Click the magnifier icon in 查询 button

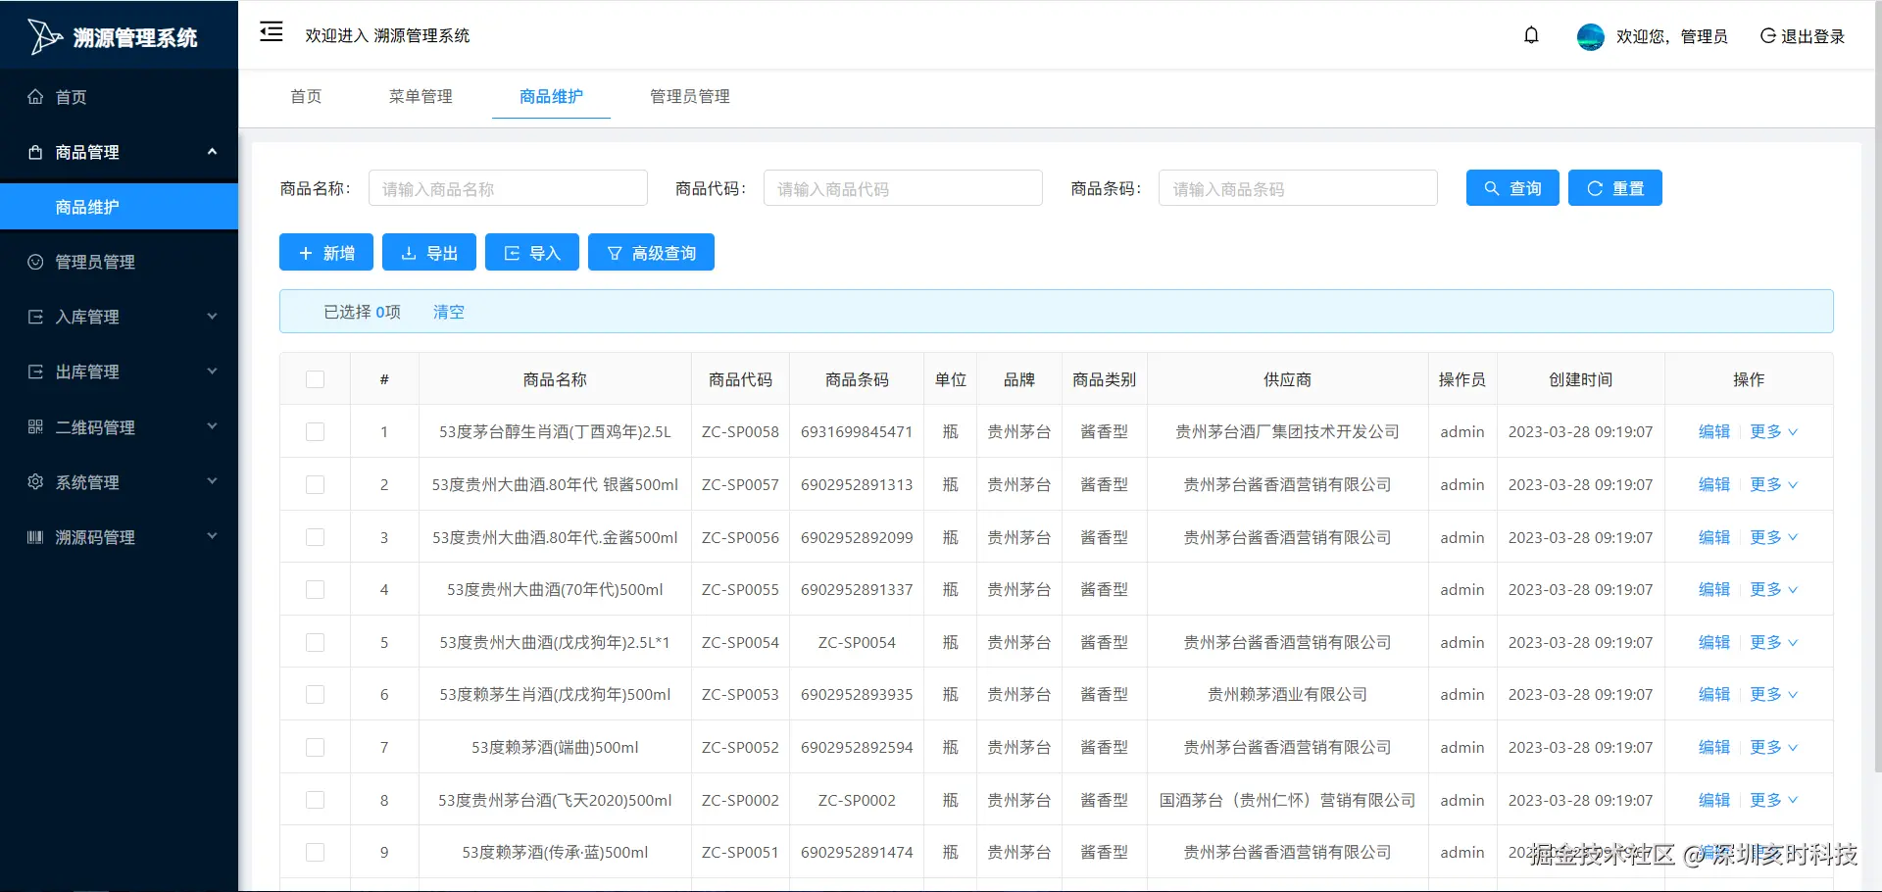tap(1492, 188)
